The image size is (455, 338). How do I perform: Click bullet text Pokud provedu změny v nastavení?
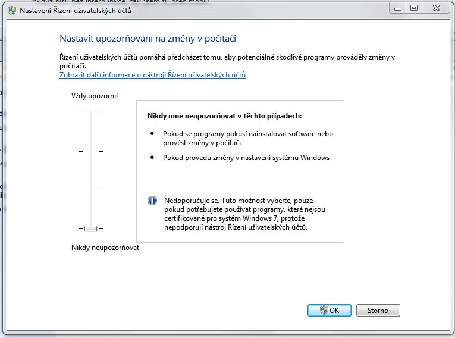click(x=246, y=158)
